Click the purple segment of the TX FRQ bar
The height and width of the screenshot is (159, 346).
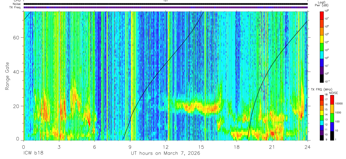coord(322,133)
